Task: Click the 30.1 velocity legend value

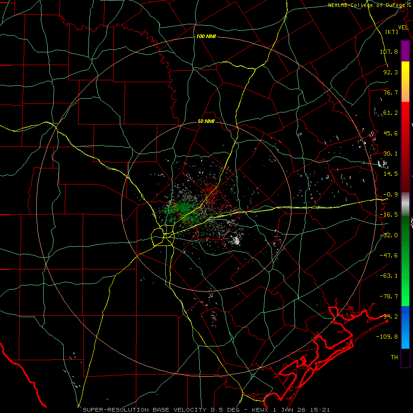Action: pyautogui.click(x=391, y=154)
